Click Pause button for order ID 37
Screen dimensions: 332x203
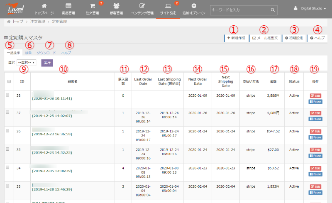click(x=315, y=119)
